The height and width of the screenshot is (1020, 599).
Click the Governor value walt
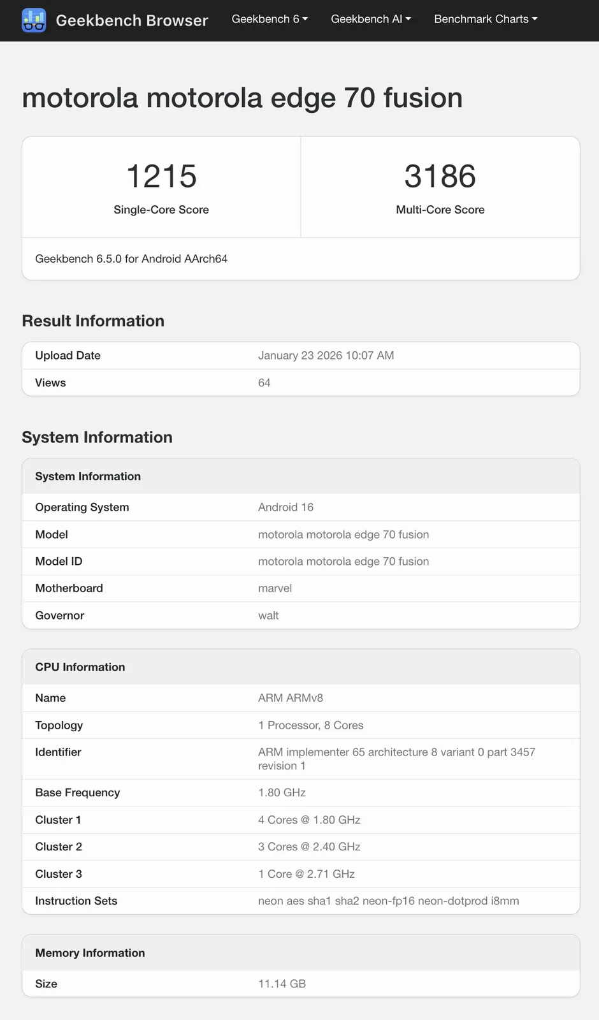[268, 616]
